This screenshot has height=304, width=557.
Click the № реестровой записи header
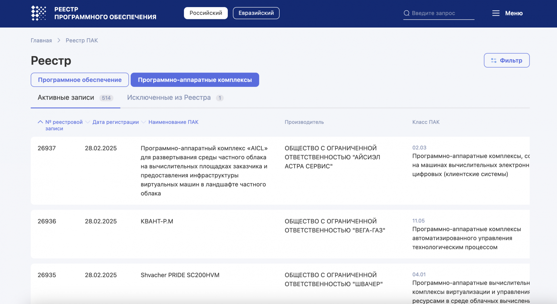point(64,125)
